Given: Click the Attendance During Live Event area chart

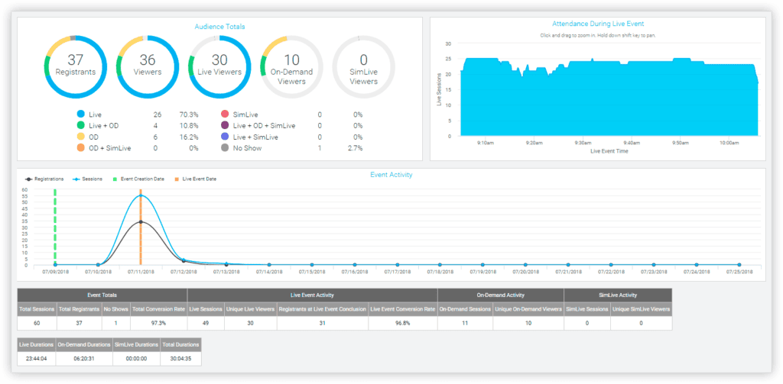Looking at the screenshot, I should coord(609,97).
